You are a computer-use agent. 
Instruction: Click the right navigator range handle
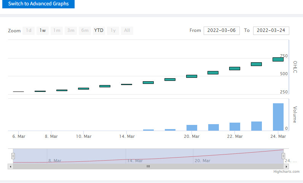(283, 156)
